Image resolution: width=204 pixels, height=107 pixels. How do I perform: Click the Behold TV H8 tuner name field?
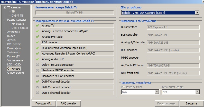[74, 12]
